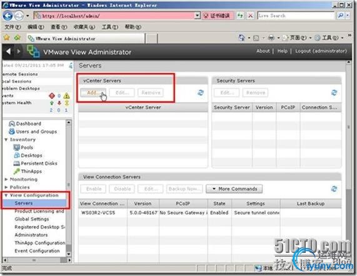Click the sidebar tree vertical scrollbar
This screenshot has width=357, height=276.
tap(69, 188)
